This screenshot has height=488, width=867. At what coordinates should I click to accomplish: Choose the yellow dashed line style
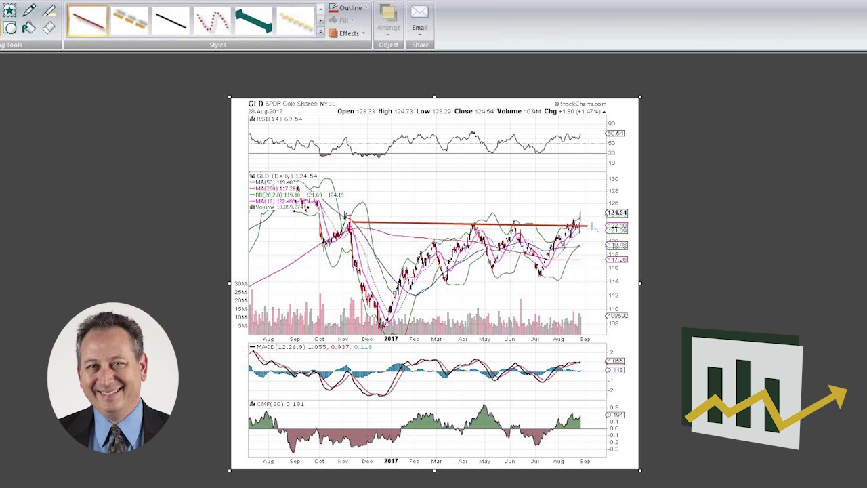coord(129,20)
